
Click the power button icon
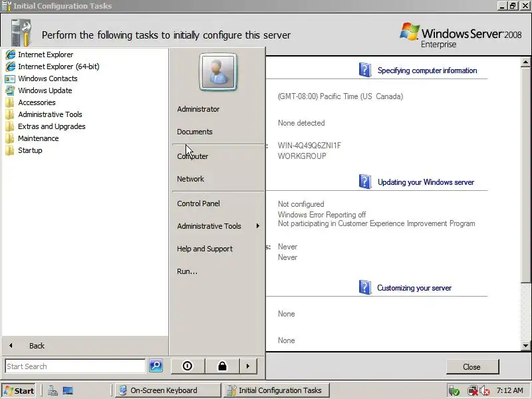[x=188, y=366]
